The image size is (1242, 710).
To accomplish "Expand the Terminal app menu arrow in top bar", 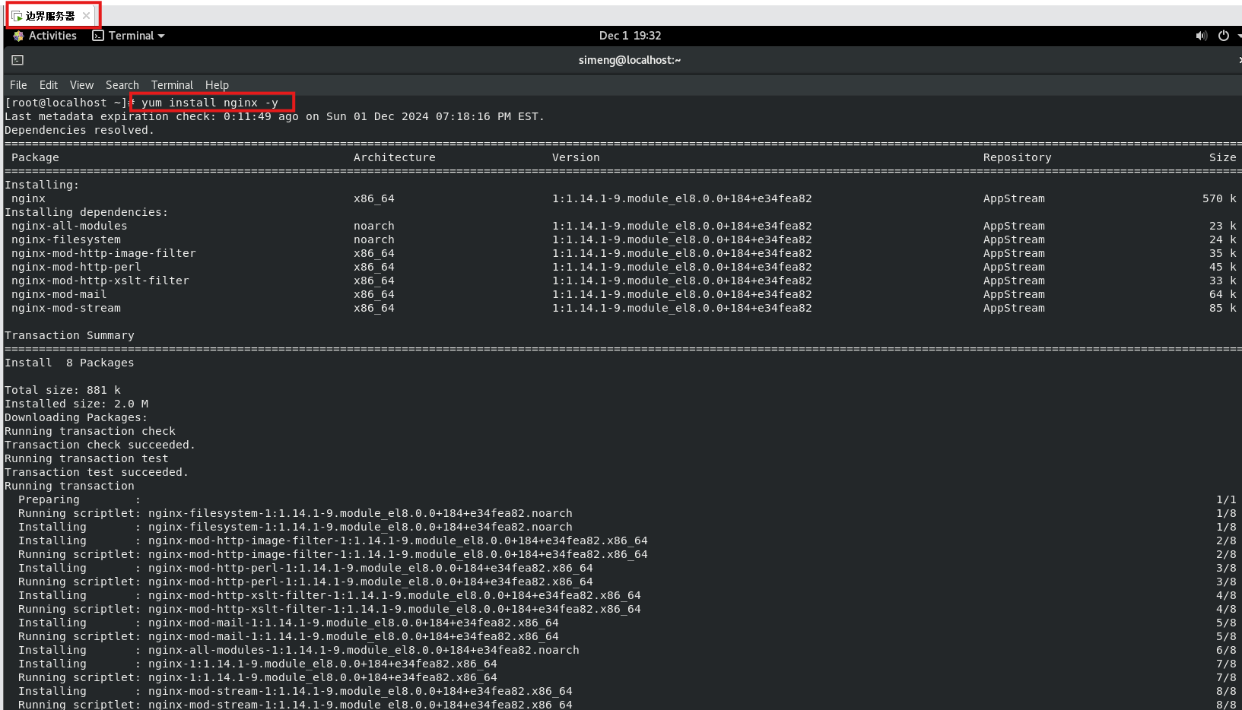I will pyautogui.click(x=161, y=36).
